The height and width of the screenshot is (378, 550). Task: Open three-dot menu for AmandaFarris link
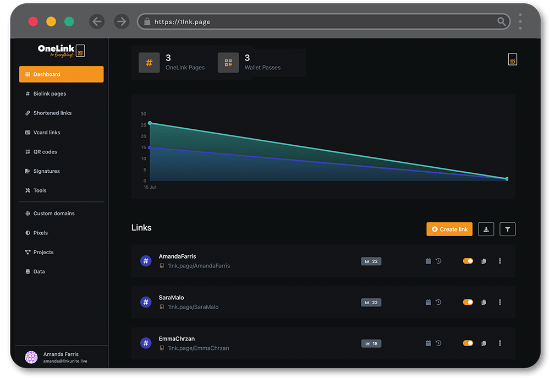pos(499,261)
